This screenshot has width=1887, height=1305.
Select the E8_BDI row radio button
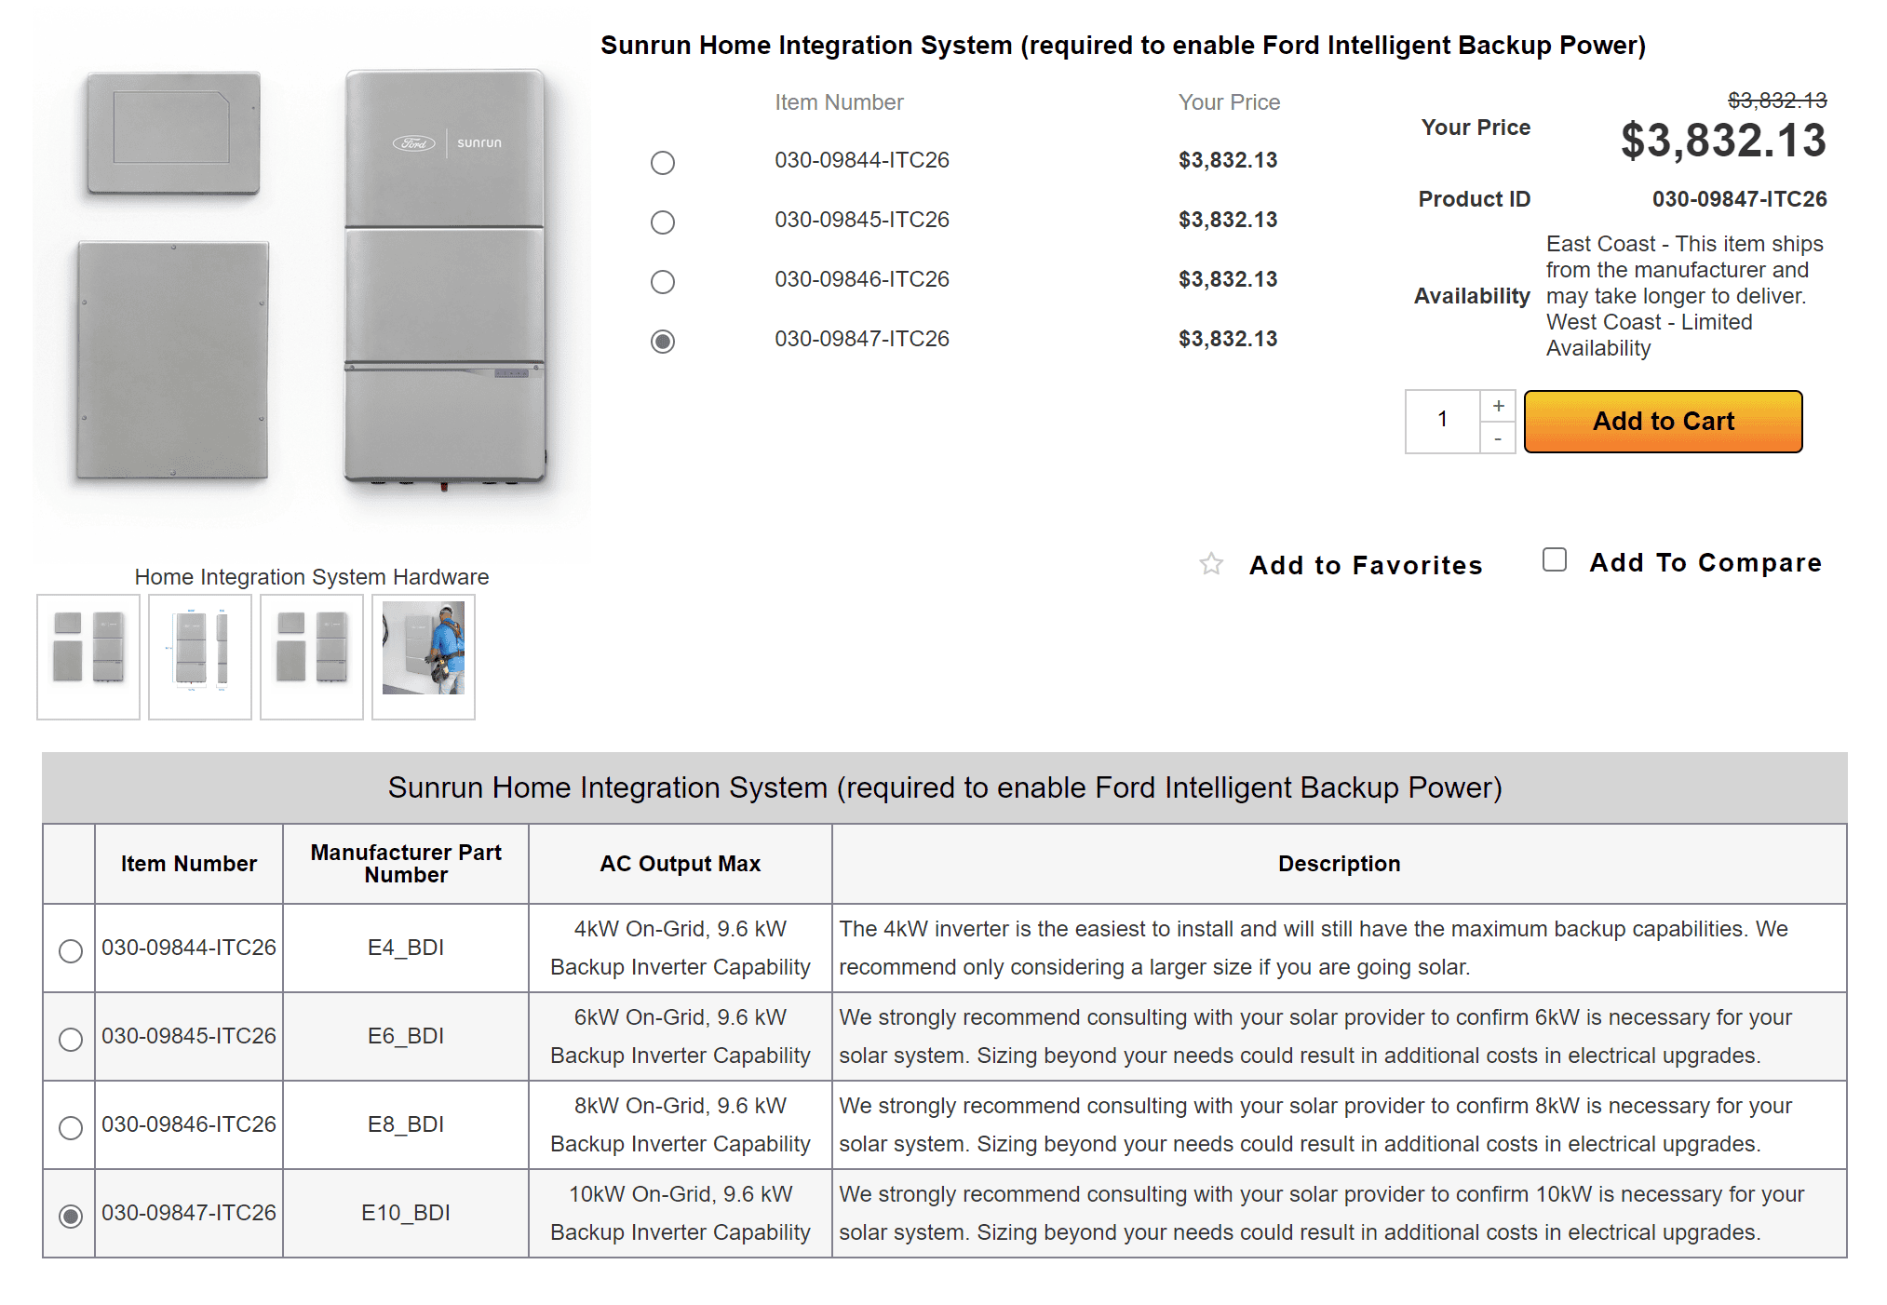coord(71,1127)
